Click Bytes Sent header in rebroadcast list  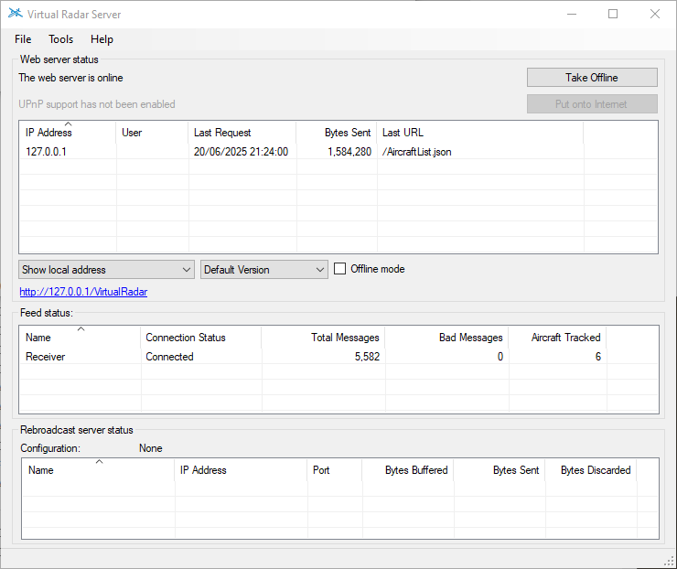pyautogui.click(x=500, y=470)
